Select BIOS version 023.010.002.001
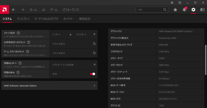This screenshot has width=207, height=108. 167,92
